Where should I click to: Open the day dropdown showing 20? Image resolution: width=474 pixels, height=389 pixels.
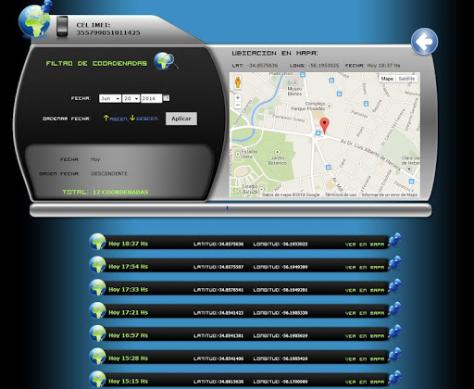[131, 98]
